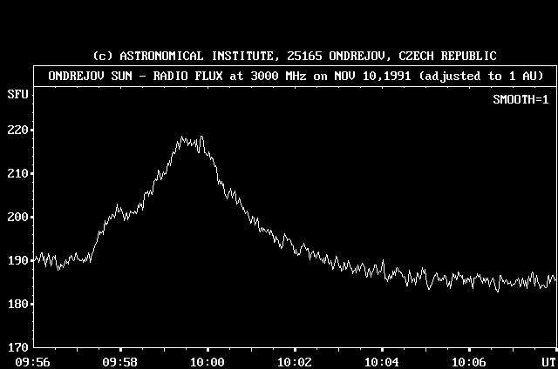Image resolution: width=558 pixels, height=369 pixels.
Task: Select the chart title mentioning 3000 MHz
Action: (295, 76)
